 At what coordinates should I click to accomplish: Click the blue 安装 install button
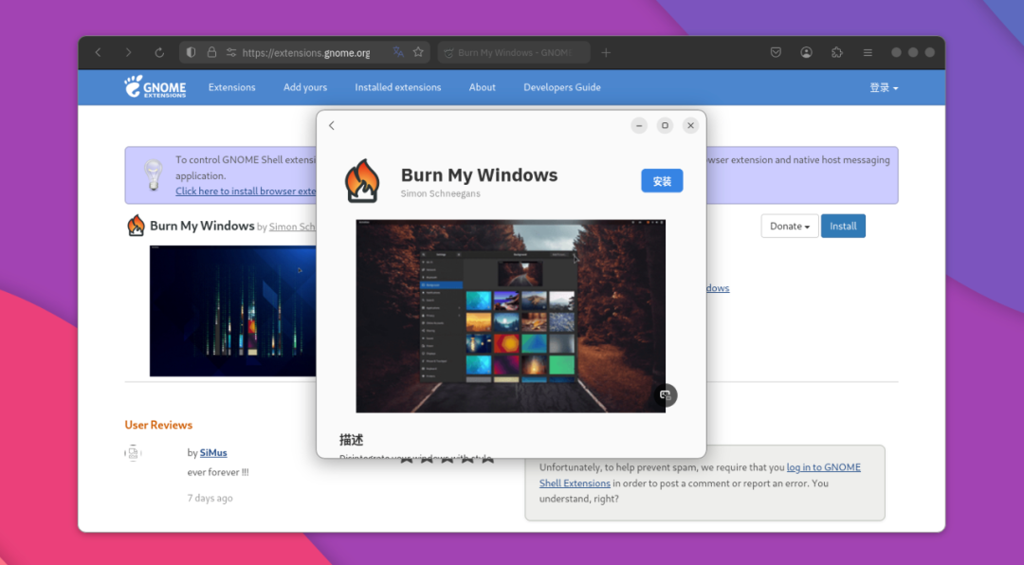pyautogui.click(x=662, y=181)
